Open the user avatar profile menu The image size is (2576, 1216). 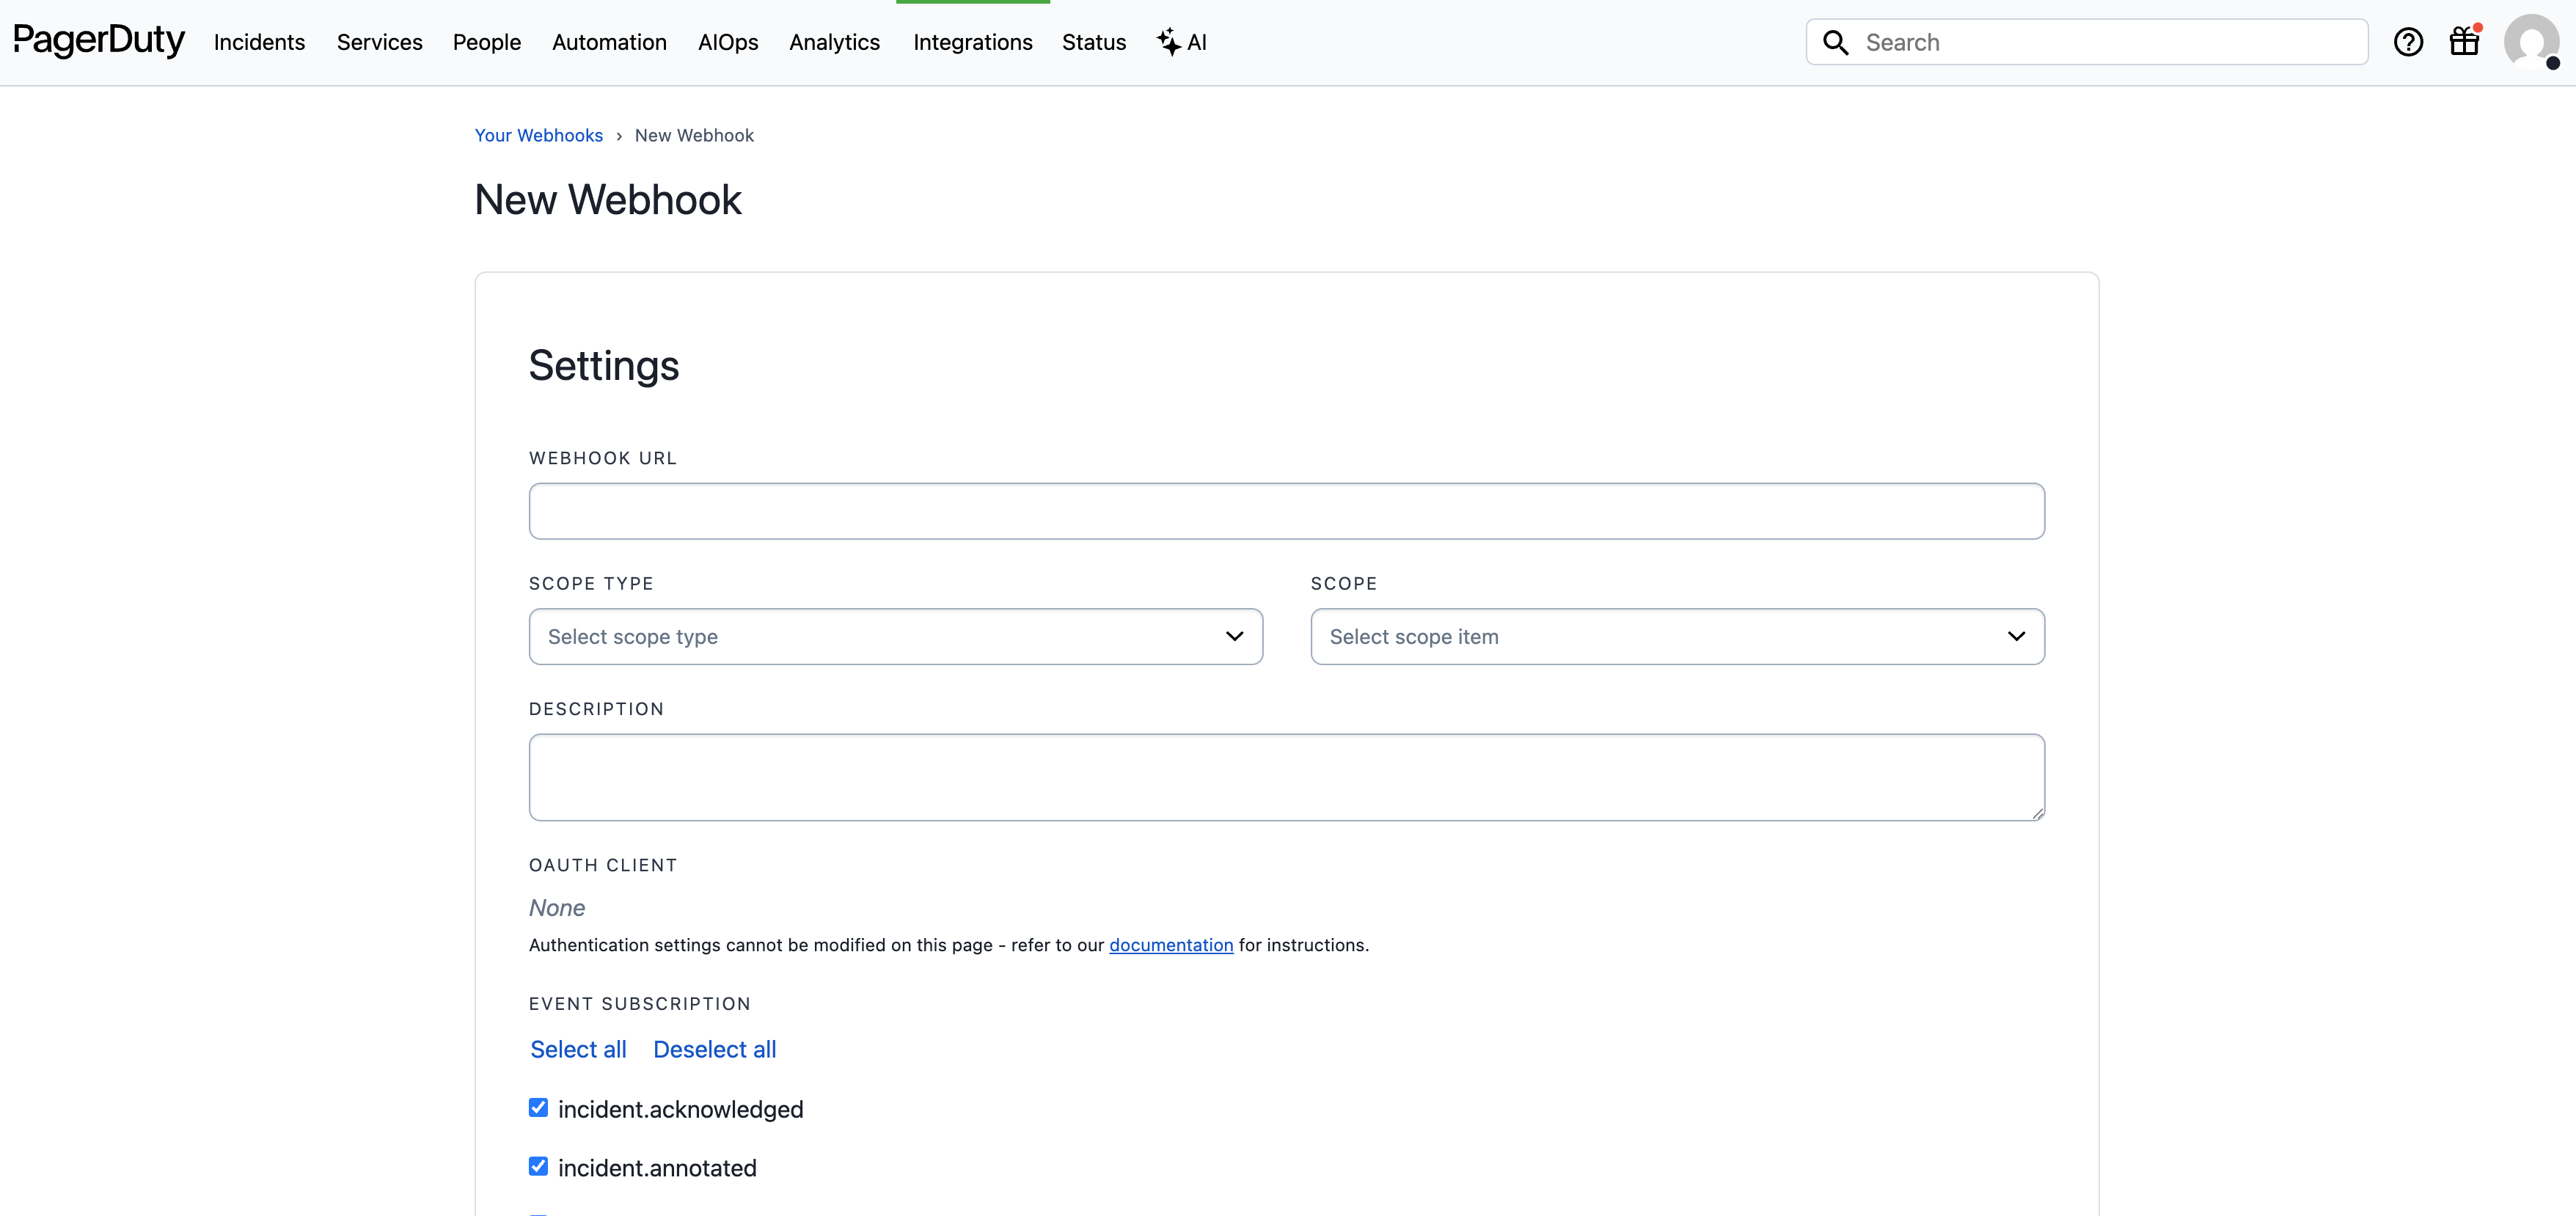tap(2530, 42)
